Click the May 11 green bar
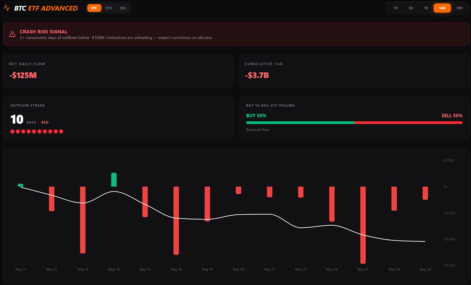471x285 pixels. pos(20,185)
